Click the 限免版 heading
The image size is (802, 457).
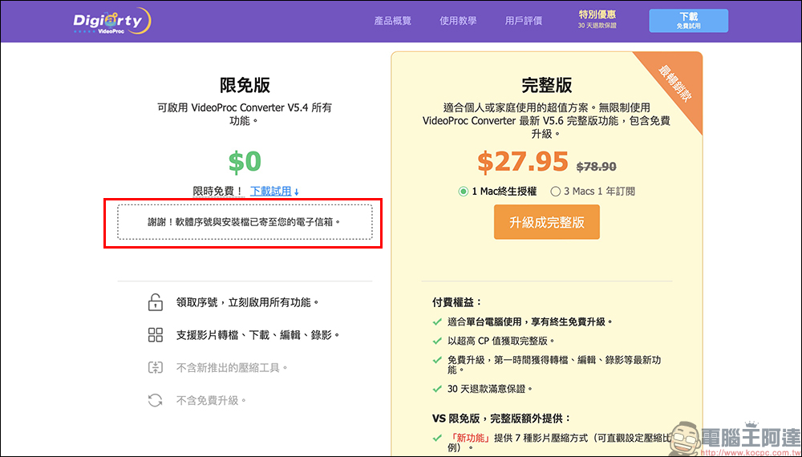245,85
